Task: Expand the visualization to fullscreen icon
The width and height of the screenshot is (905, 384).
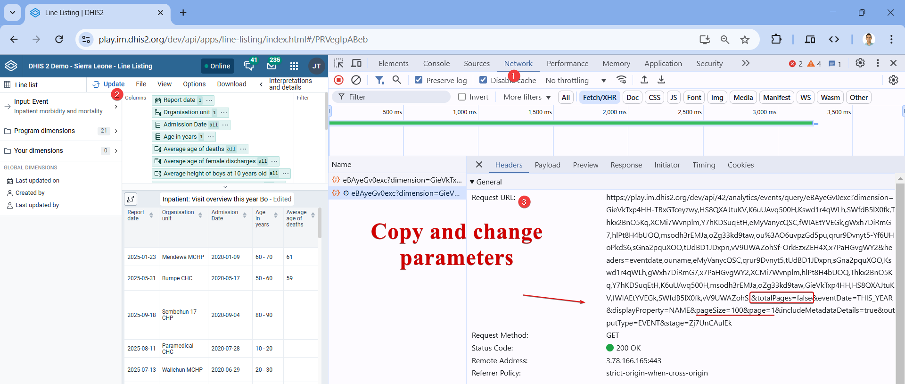Action: 131,199
